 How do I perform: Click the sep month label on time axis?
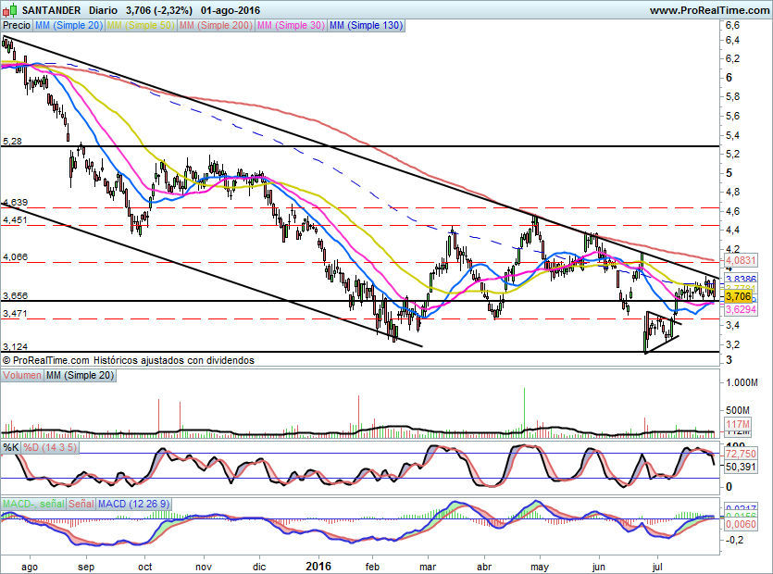[x=86, y=568]
